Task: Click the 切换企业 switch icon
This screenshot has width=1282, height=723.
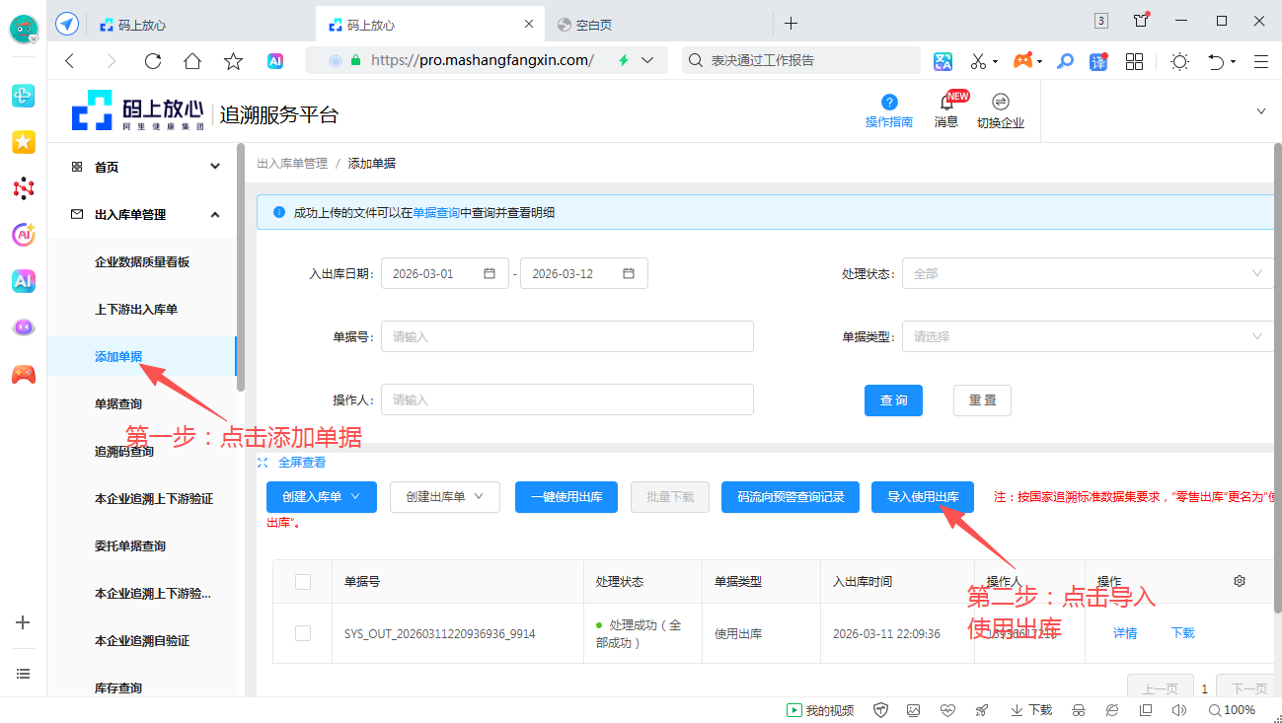Action: tap(1000, 103)
